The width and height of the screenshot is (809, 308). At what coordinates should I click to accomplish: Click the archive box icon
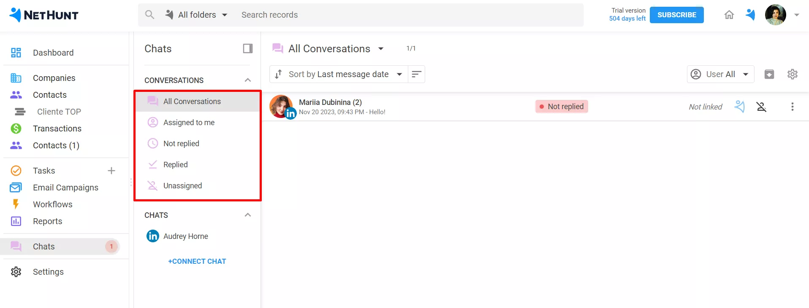tap(769, 74)
